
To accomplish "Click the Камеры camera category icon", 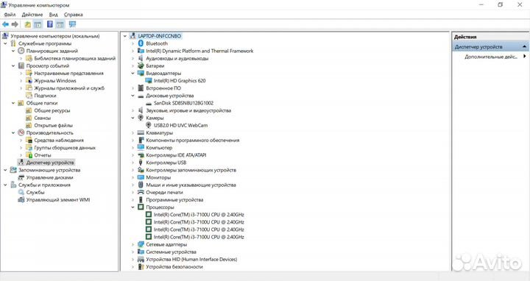I will 141,118.
